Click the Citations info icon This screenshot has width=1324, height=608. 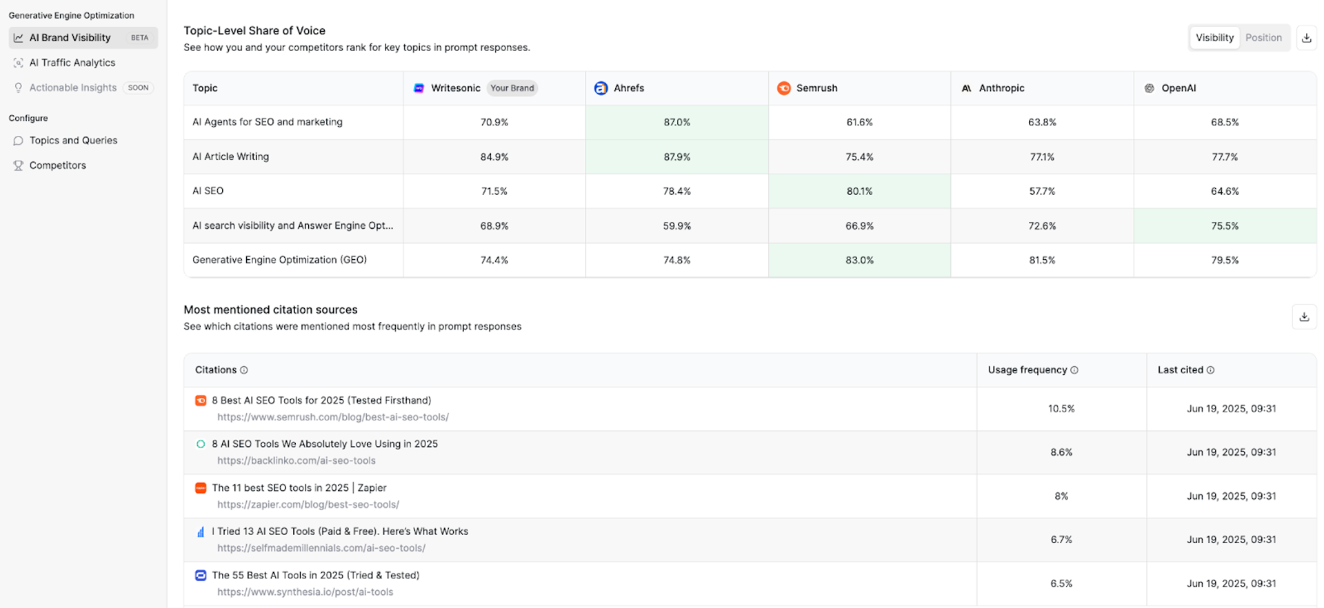tap(243, 370)
